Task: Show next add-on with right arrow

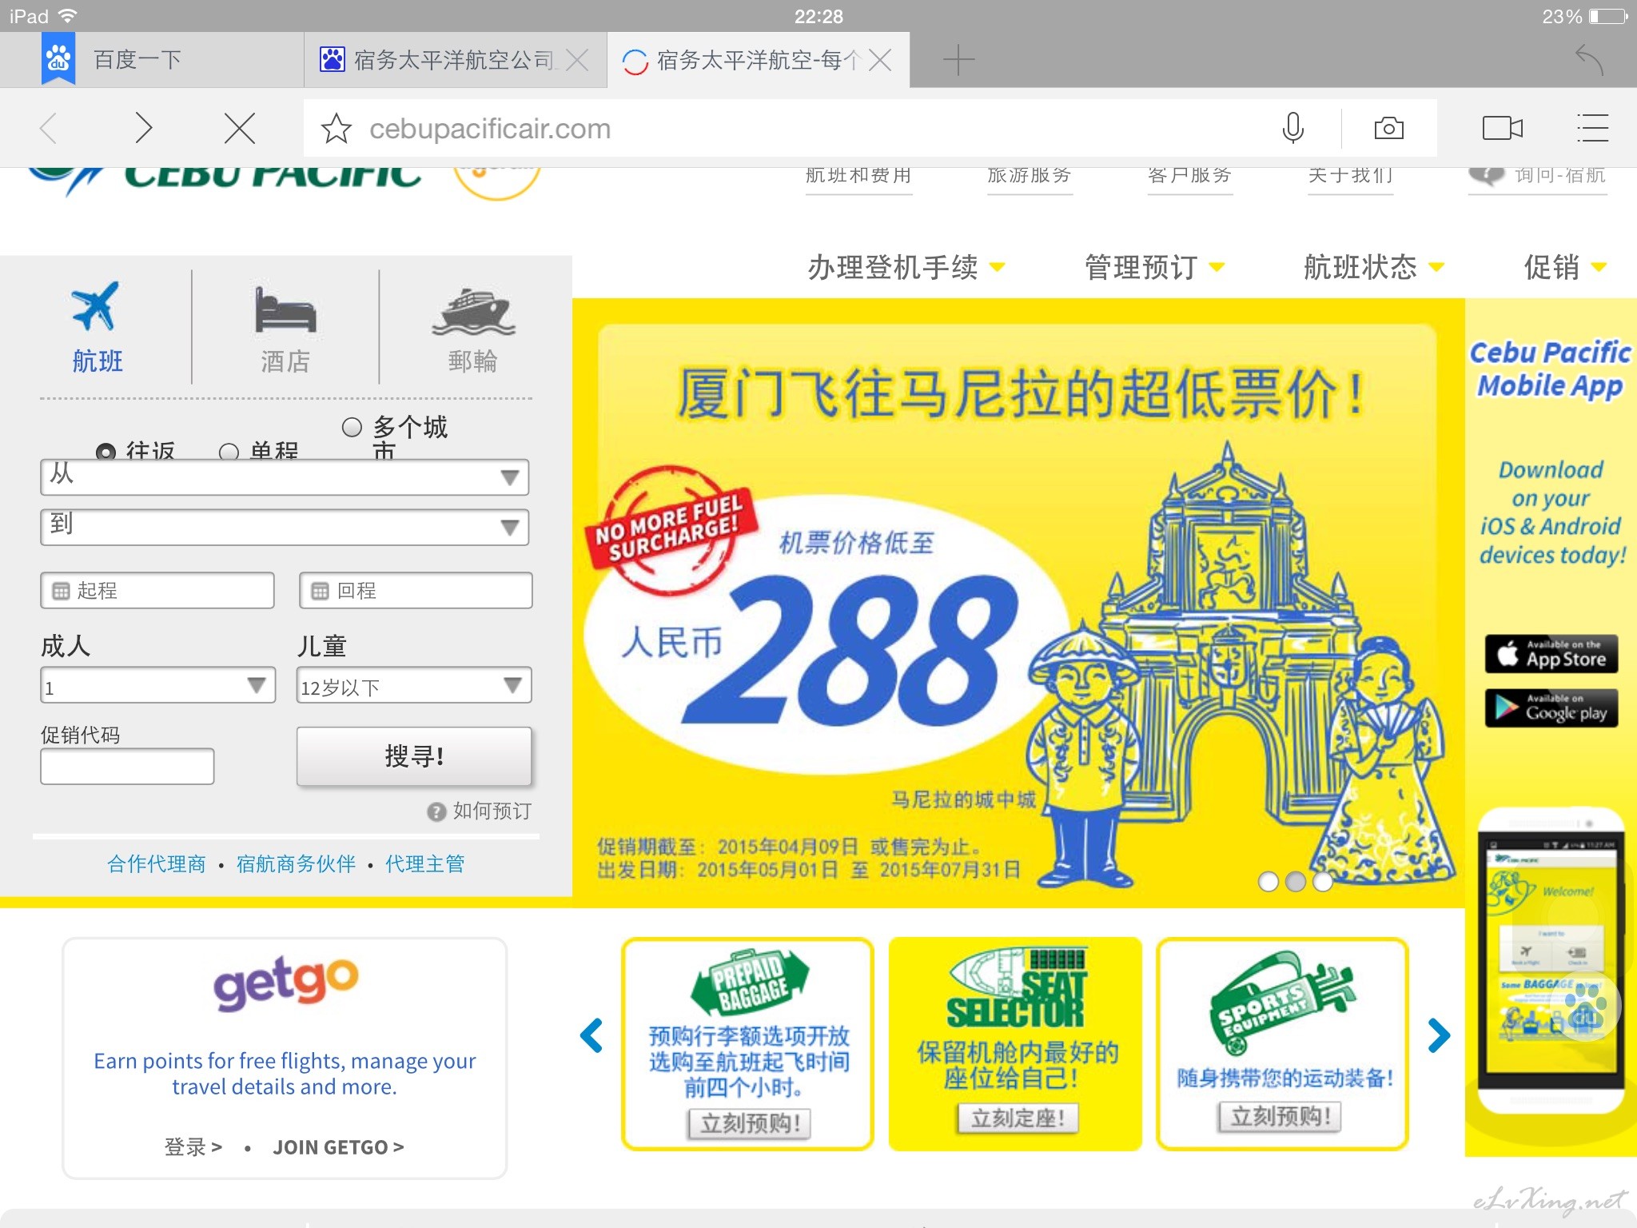Action: pyautogui.click(x=1438, y=1035)
